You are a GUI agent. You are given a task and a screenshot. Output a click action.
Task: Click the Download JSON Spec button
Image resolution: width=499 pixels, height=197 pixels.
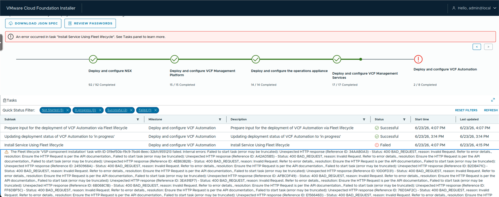click(x=34, y=23)
